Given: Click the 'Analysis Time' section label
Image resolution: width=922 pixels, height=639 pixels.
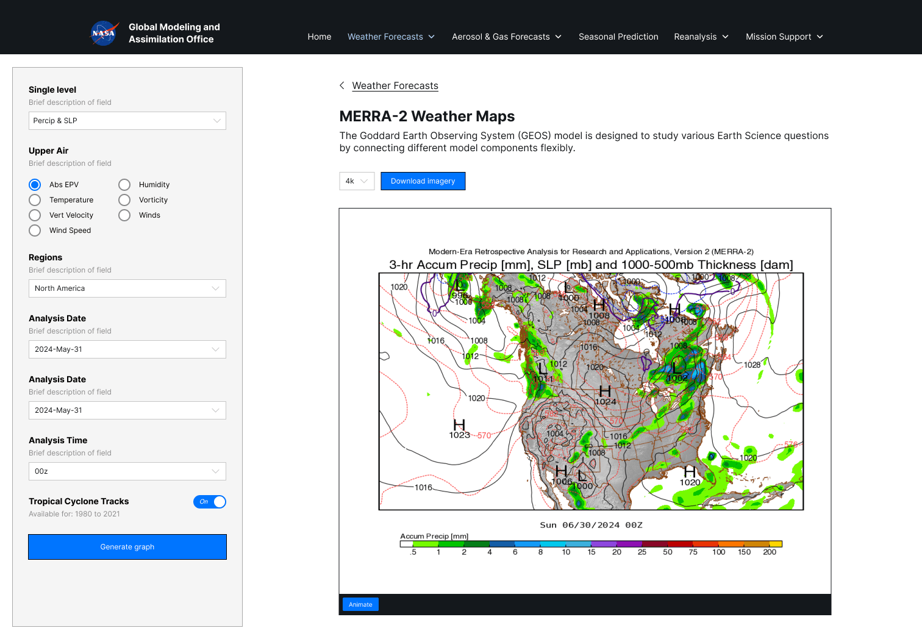Looking at the screenshot, I should coord(58,440).
